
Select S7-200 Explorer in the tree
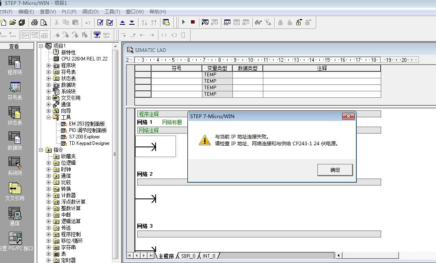[x=84, y=137]
